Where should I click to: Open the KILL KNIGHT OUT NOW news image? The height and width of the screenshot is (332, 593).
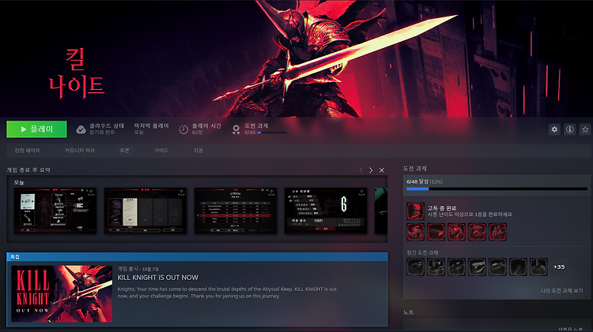(62, 293)
